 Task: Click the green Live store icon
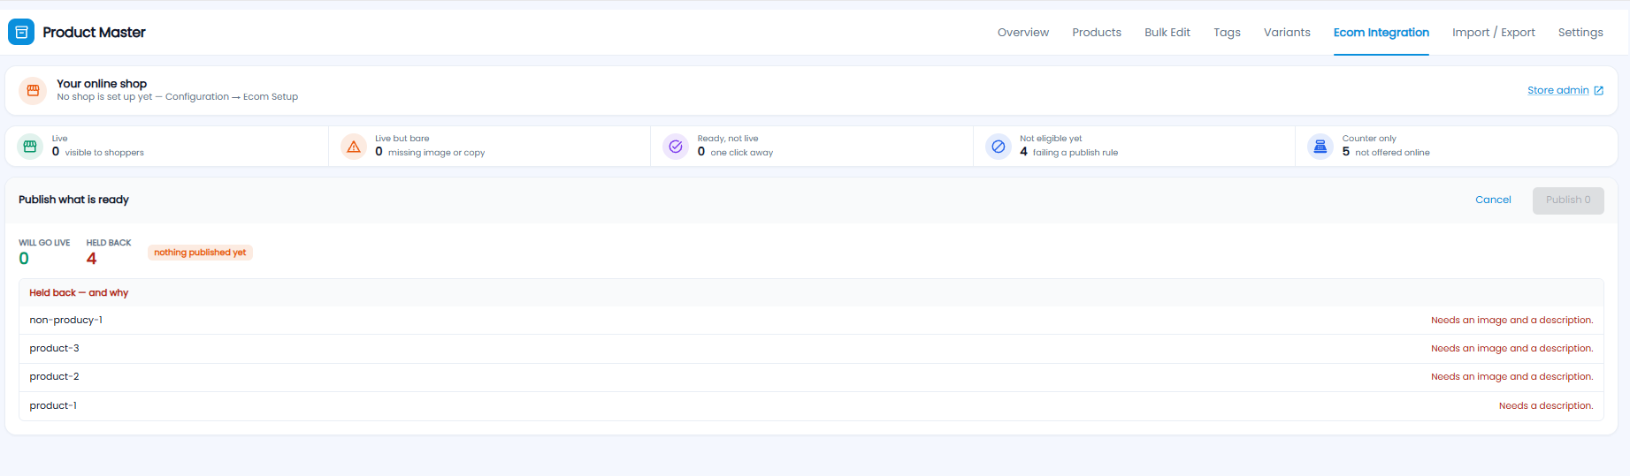point(30,146)
